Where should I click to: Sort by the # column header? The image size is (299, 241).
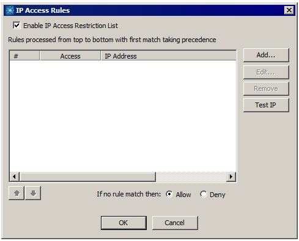click(x=24, y=56)
